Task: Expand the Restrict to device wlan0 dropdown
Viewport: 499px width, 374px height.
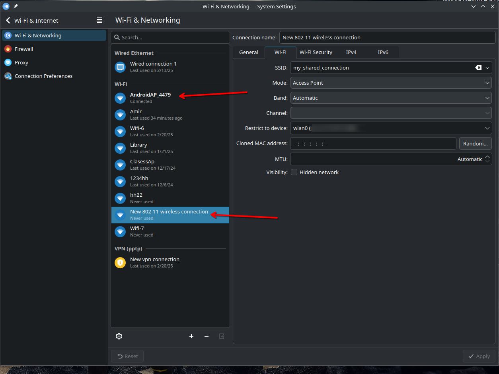Action: (x=391, y=128)
